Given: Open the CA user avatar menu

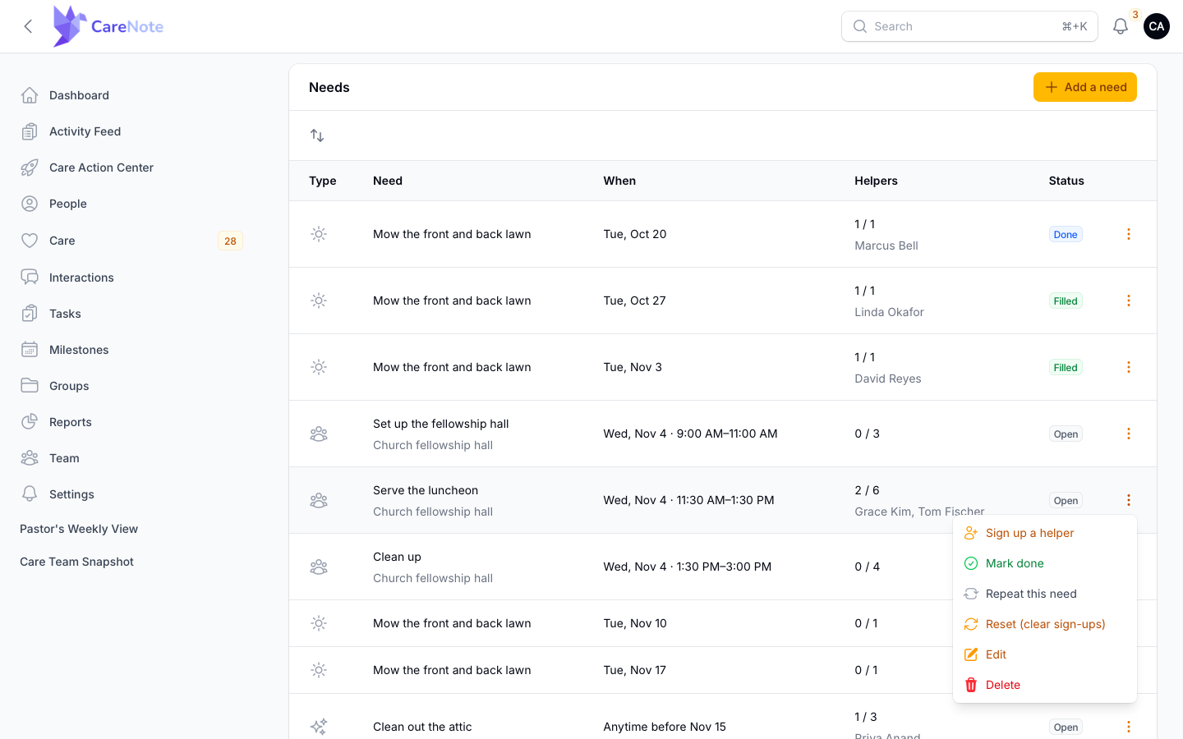Looking at the screenshot, I should tap(1157, 26).
